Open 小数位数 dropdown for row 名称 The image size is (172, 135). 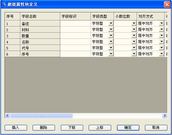coord(134,41)
